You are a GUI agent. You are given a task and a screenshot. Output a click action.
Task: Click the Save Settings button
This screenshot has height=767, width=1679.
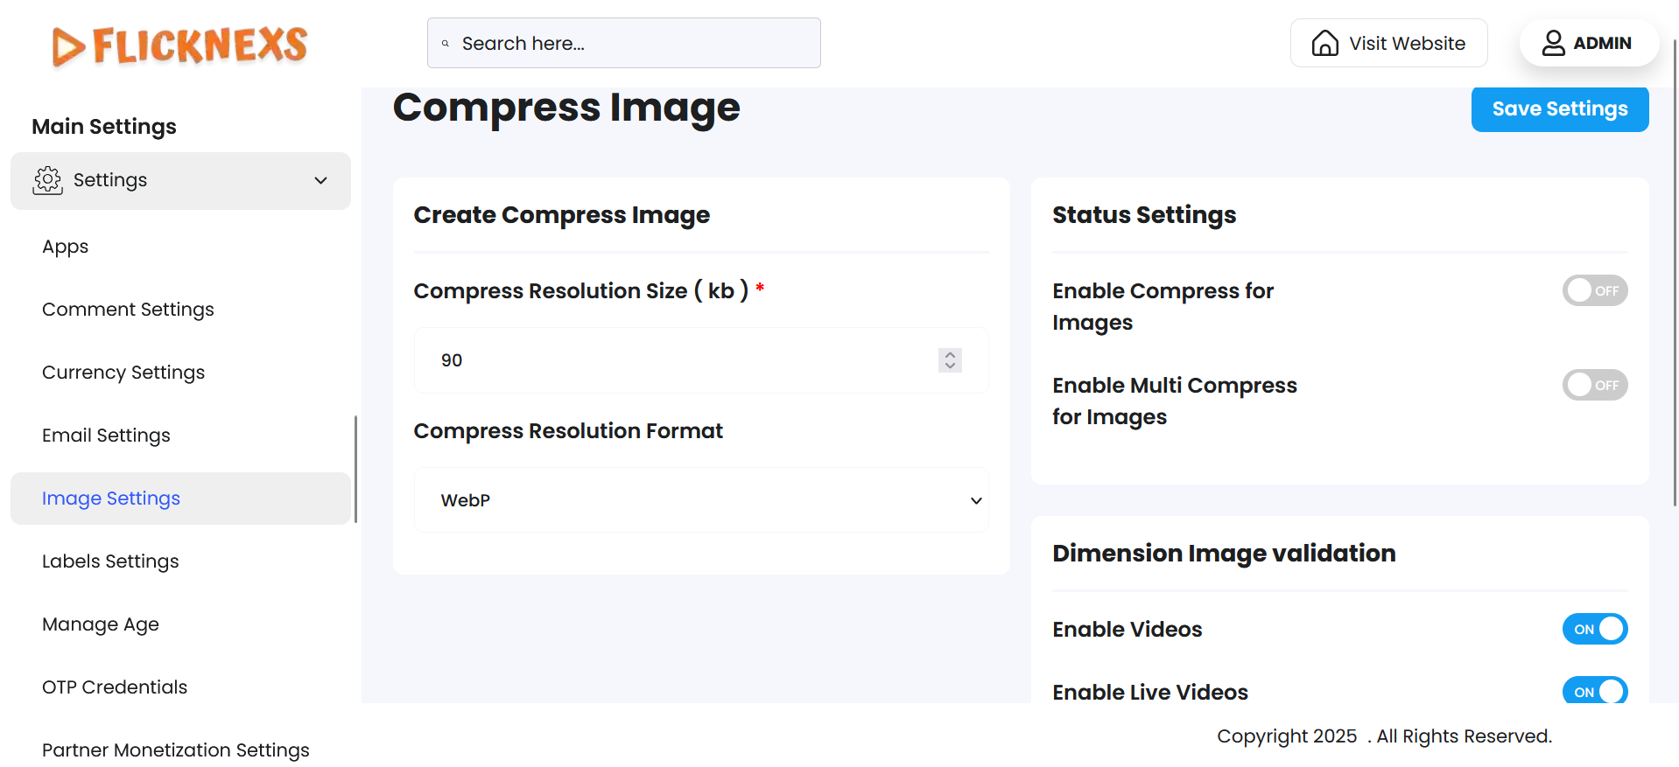coord(1559,109)
